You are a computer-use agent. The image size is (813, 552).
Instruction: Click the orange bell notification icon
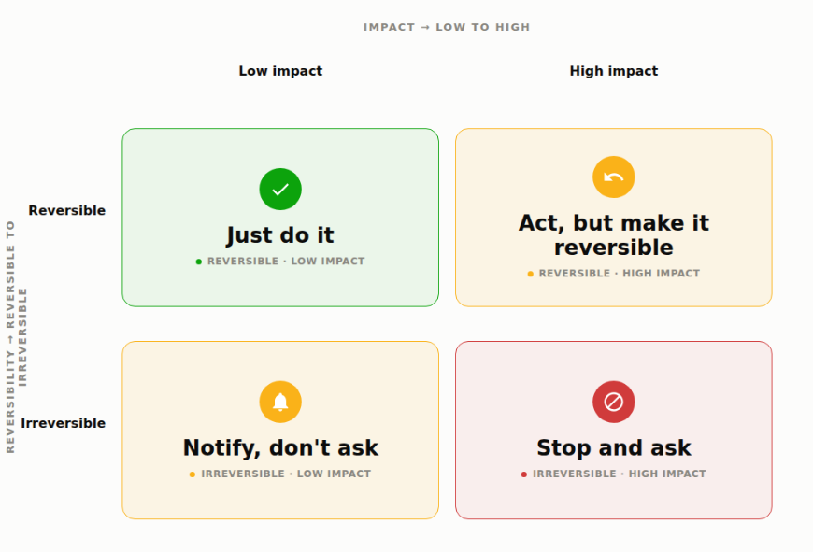[280, 403]
